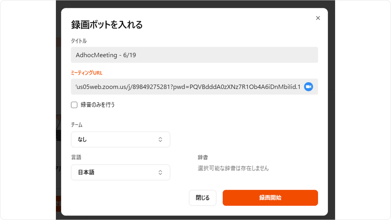Click the 録音のみを行う label text

[x=98, y=105]
